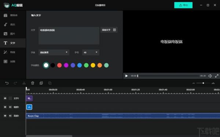Click the 添加文字 add text button
220x137 pixels.
click(x=109, y=30)
